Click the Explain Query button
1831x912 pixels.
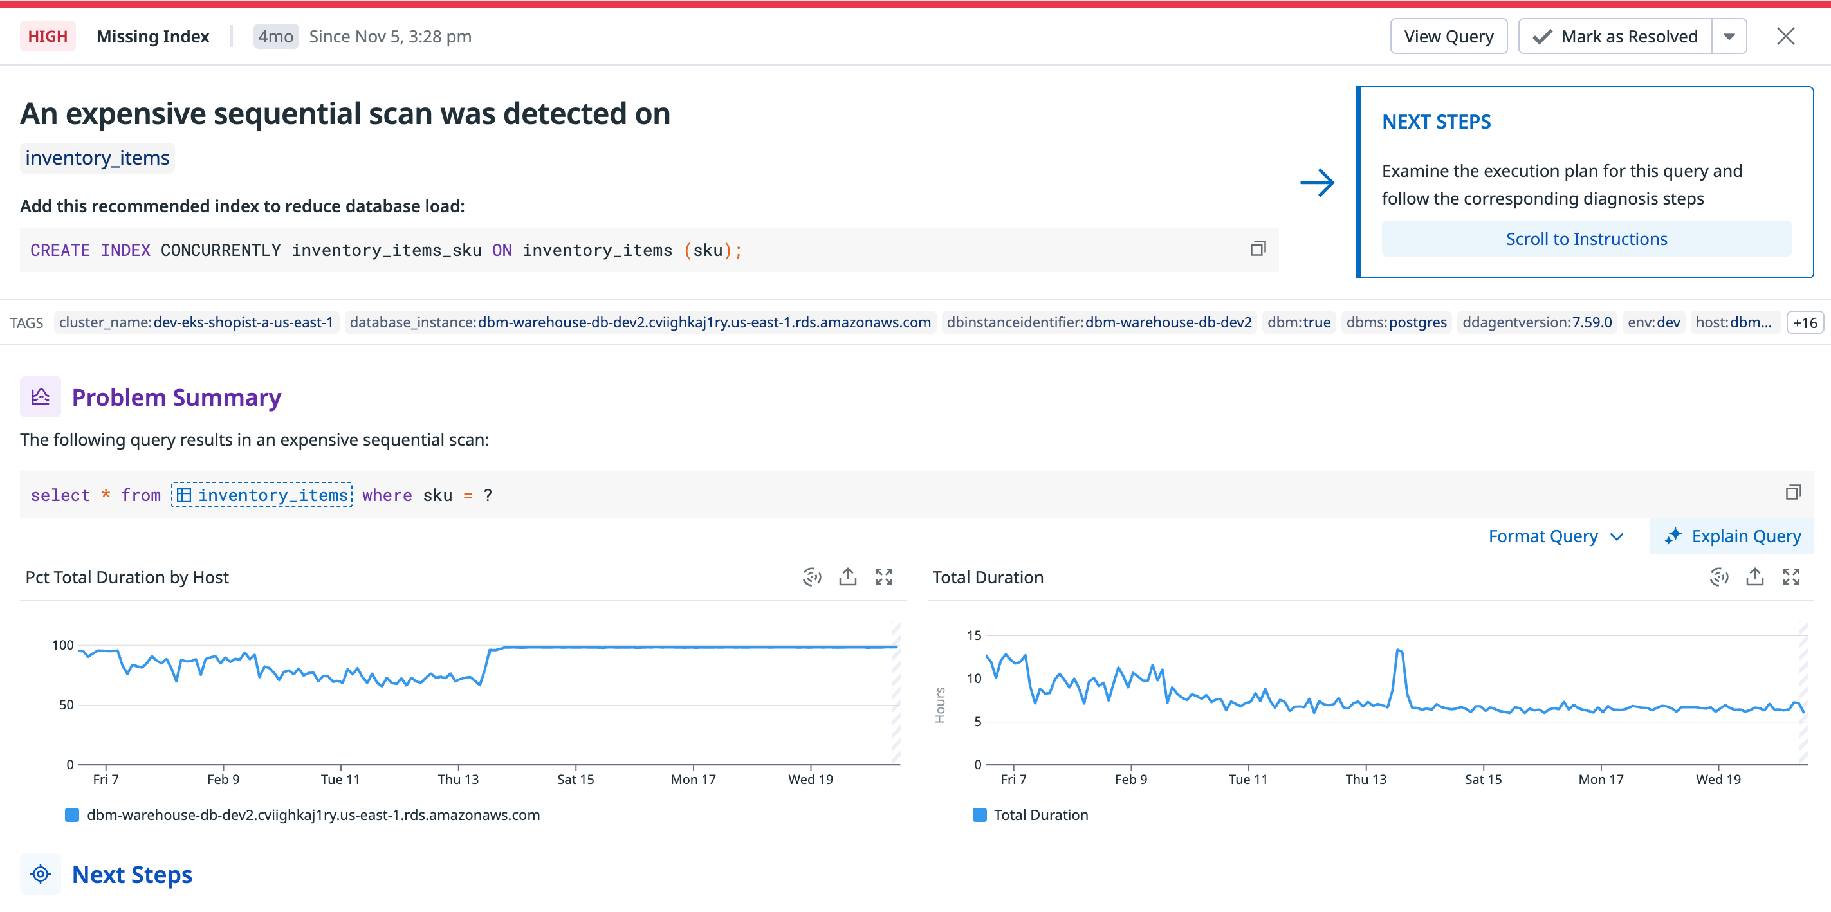pos(1732,536)
